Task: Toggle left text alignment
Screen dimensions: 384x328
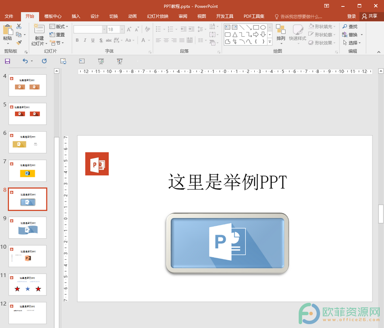Action: click(158, 40)
